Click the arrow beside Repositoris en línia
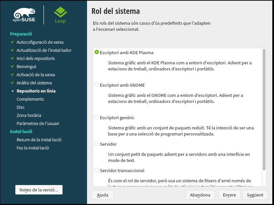Image resolution: width=274 pixels, height=205 pixels. tap(12, 91)
